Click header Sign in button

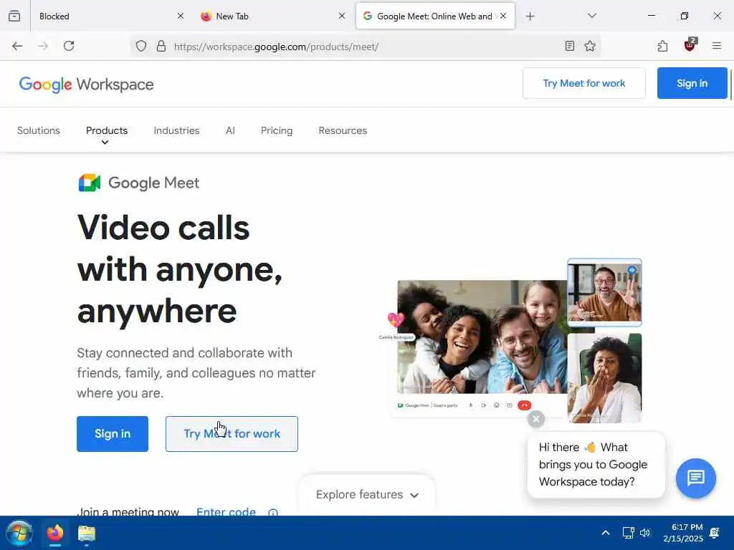pyautogui.click(x=692, y=83)
